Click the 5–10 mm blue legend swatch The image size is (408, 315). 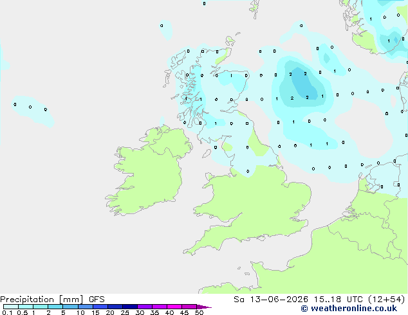pos(70,307)
